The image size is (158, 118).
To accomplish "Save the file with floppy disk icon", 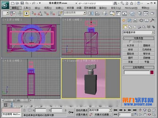I will click(22, 3).
